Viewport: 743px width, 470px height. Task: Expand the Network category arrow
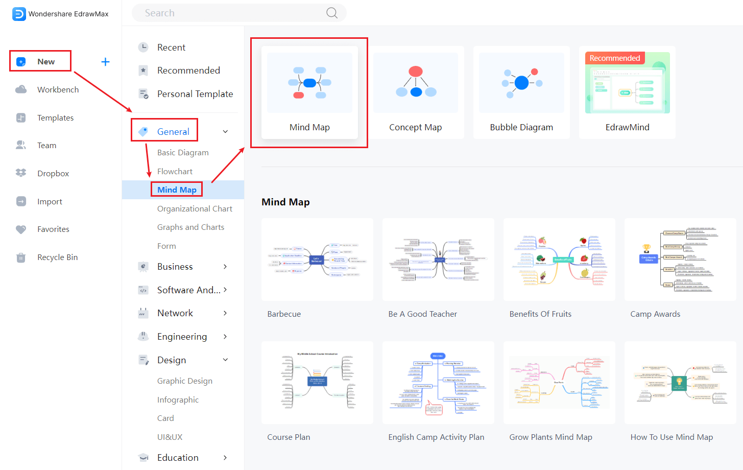[225, 313]
